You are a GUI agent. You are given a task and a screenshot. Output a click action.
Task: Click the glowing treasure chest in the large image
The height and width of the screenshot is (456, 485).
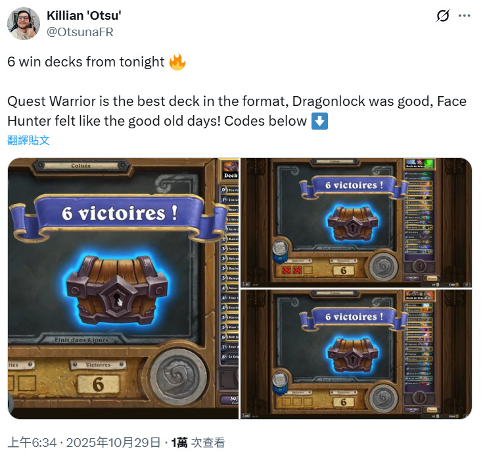coord(117,290)
